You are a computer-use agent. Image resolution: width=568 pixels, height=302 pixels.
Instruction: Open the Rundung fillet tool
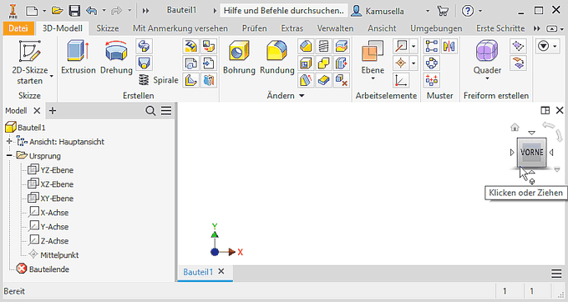point(277,57)
